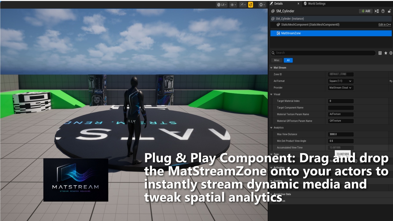Click the Accumulated View Time label
The image size is (393, 221).
click(x=290, y=148)
